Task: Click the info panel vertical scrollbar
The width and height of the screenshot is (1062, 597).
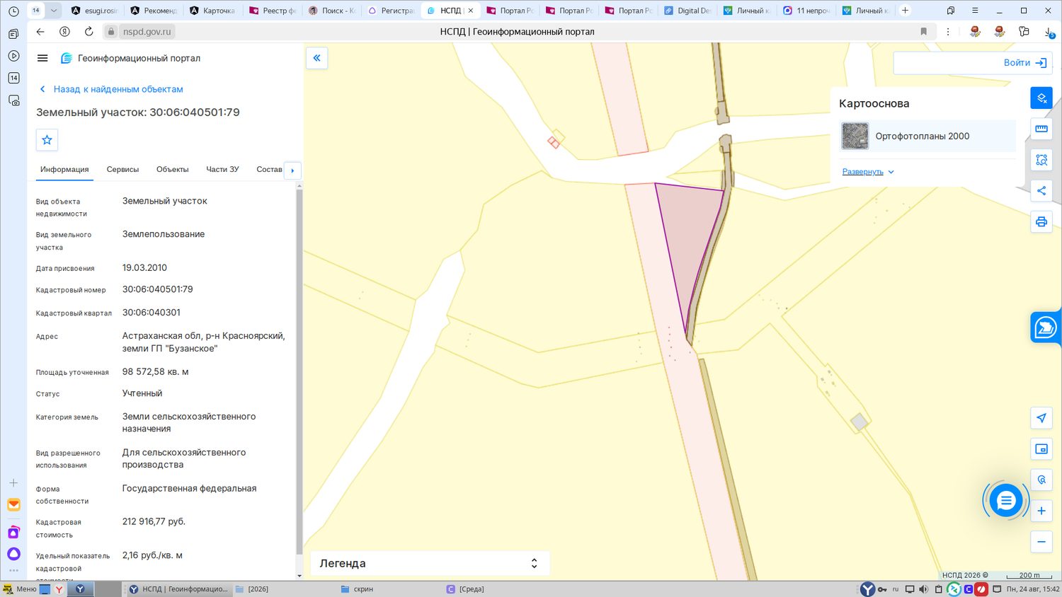Action: [x=299, y=371]
